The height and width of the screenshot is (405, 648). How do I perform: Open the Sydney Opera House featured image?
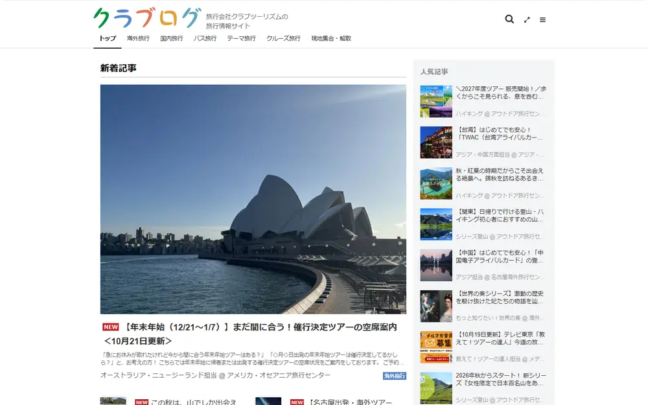point(253,199)
